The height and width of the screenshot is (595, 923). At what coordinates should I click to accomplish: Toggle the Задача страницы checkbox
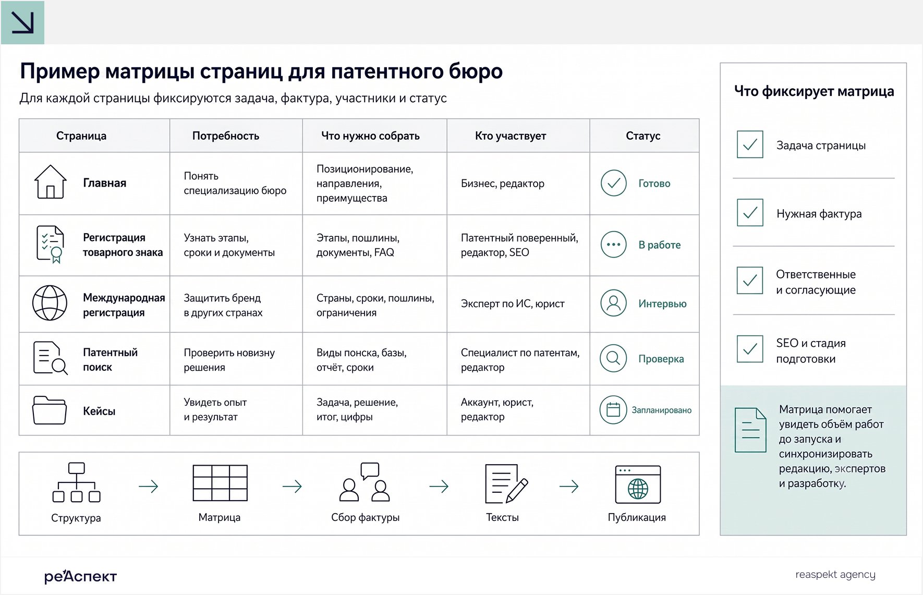click(x=750, y=144)
